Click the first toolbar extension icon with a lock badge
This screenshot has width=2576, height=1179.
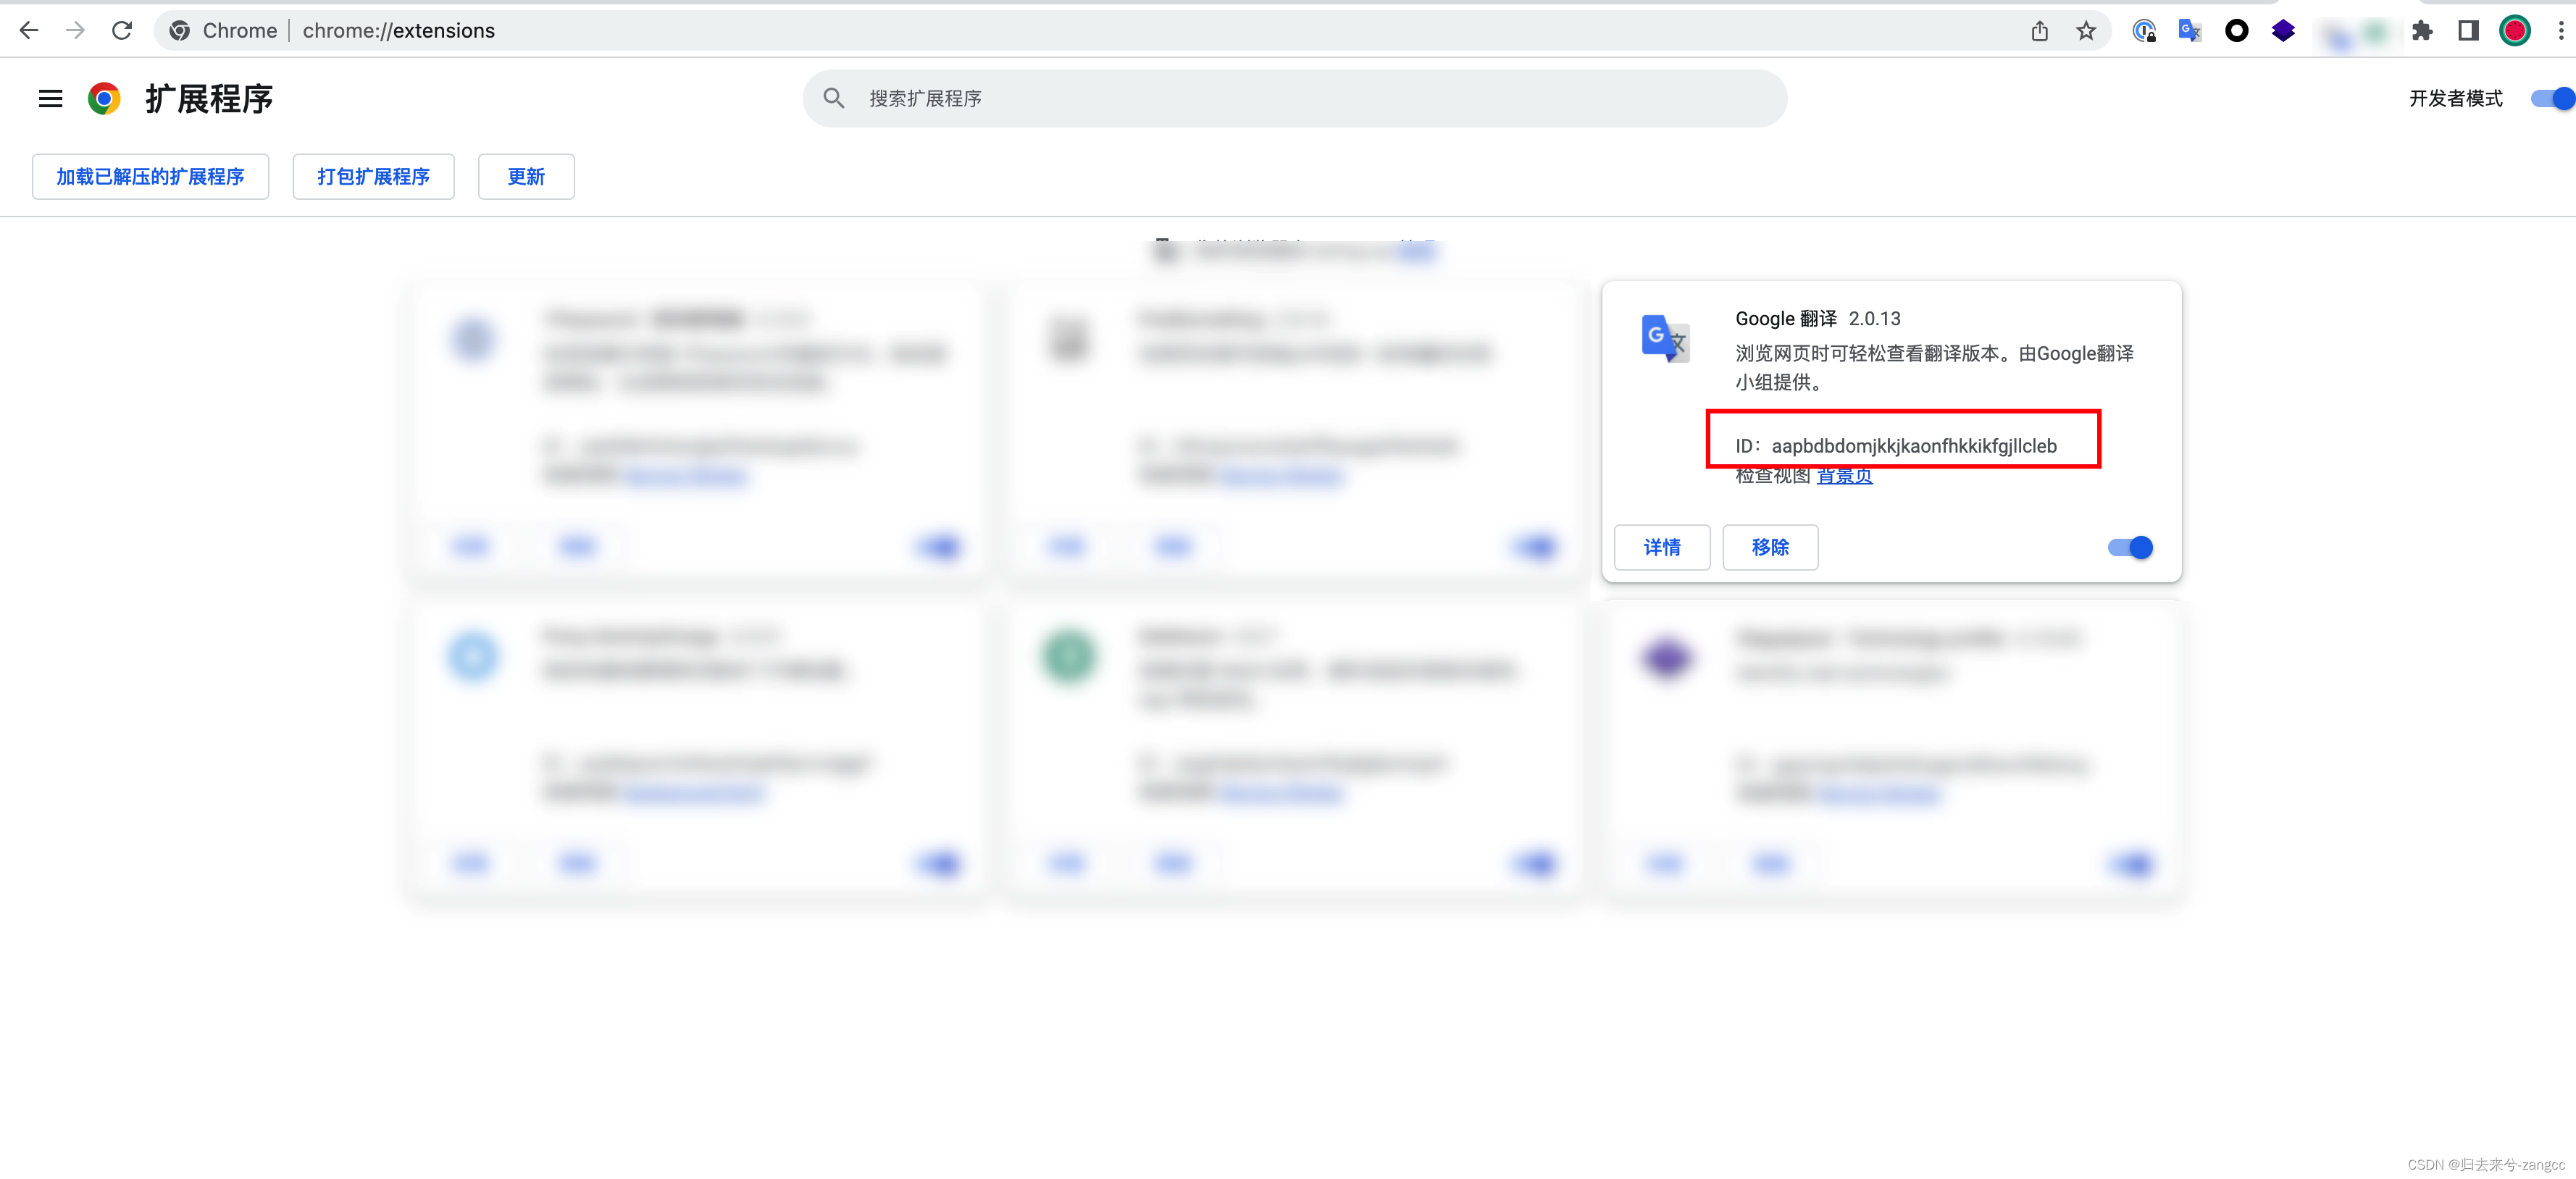tap(2144, 31)
